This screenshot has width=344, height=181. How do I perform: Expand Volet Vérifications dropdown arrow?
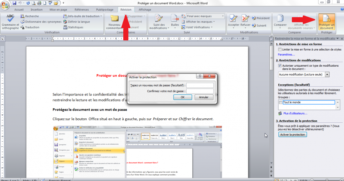212,27
